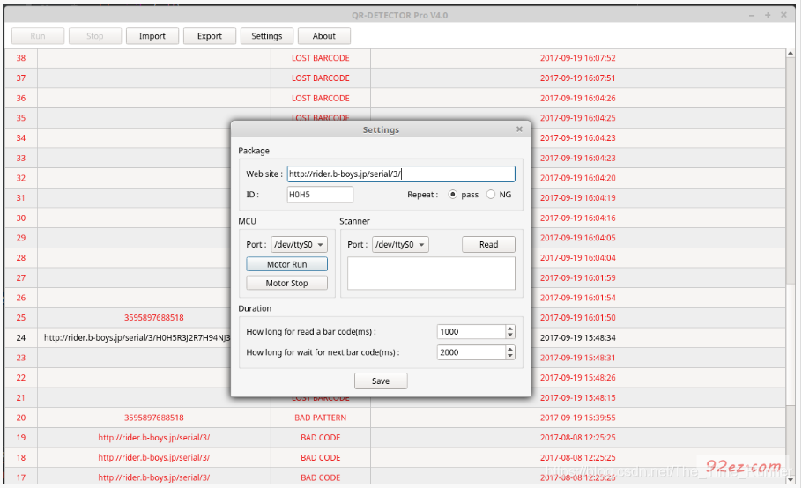The width and height of the screenshot is (802, 488).
Task: Click barcode 3595897688518 in row 20
Action: (154, 418)
